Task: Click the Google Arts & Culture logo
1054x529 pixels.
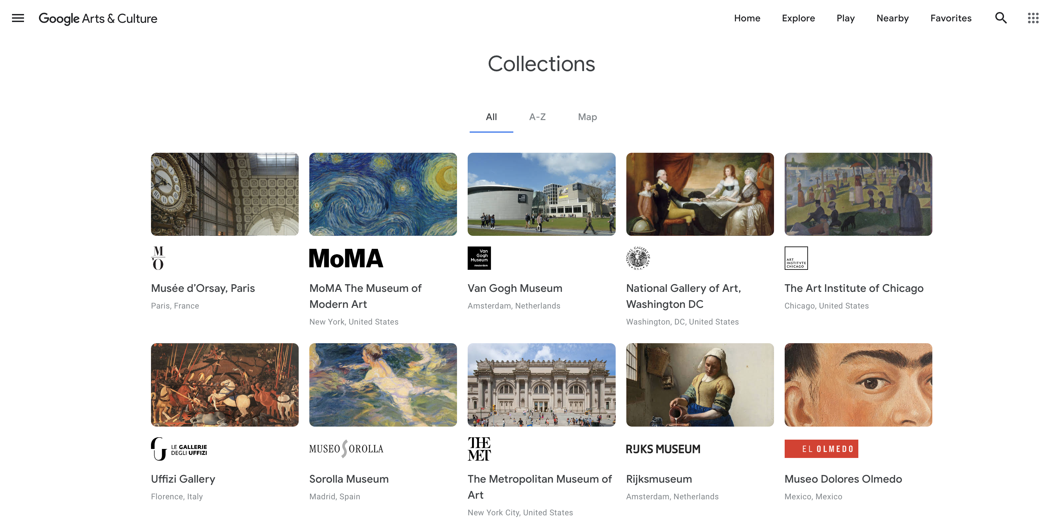Action: [98, 18]
